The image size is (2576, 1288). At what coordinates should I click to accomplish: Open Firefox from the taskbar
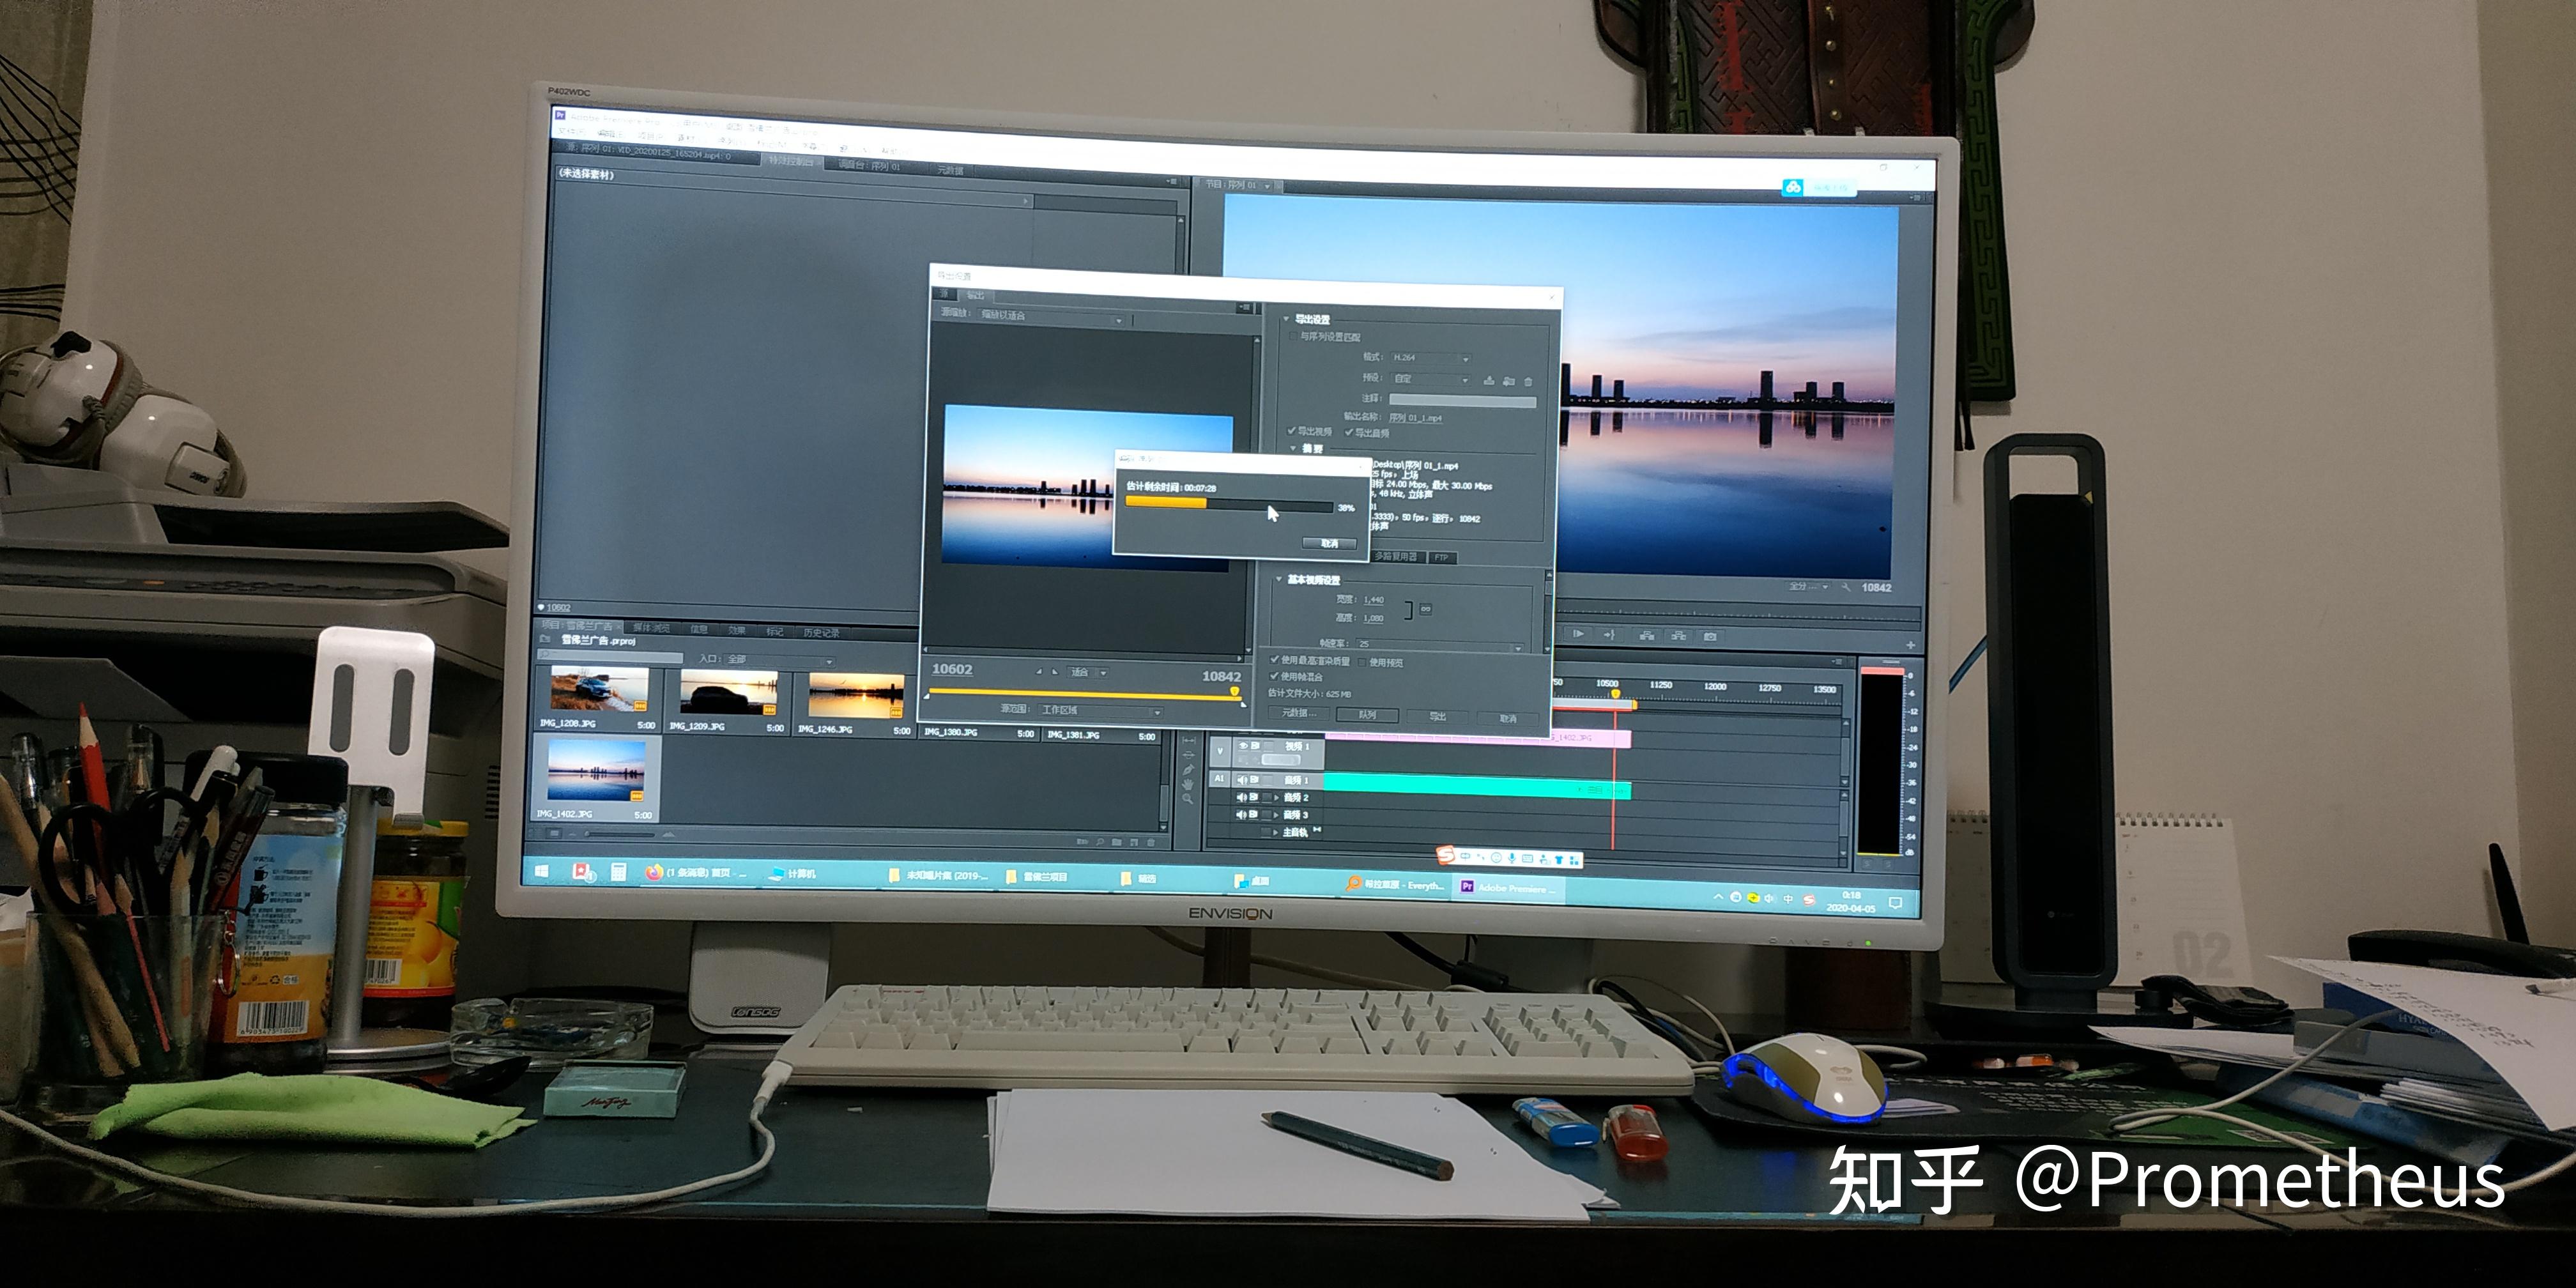tap(654, 873)
